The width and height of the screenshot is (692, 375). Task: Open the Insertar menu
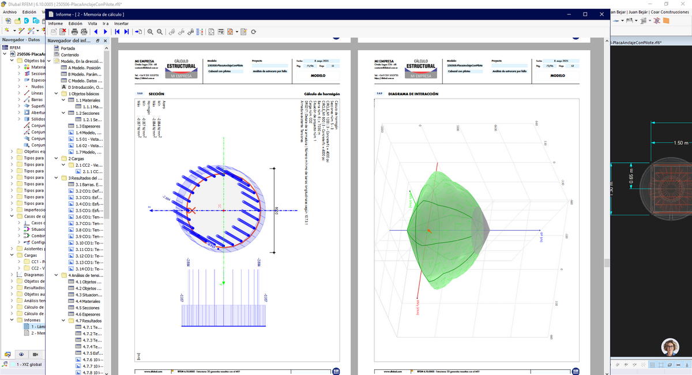(122, 24)
